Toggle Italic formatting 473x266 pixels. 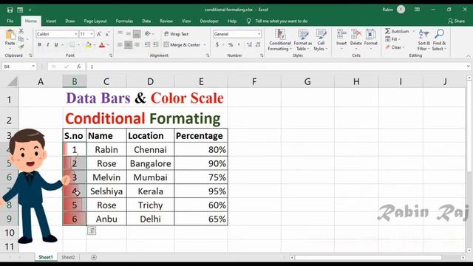tap(47, 45)
